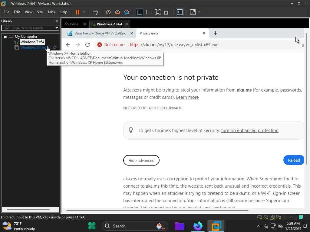Toggle the thumbnail bar view icon
The height and width of the screenshot is (232, 310).
[x=148, y=12]
